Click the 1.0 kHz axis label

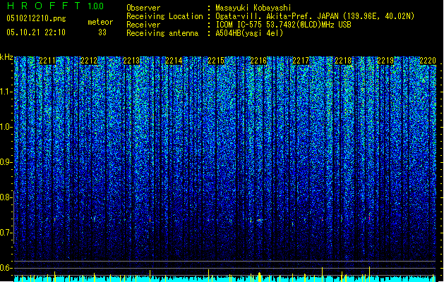(x=6, y=127)
